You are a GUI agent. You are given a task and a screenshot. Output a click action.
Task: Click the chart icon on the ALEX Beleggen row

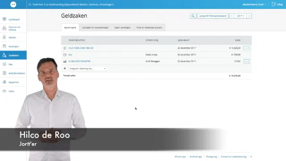click(65, 61)
